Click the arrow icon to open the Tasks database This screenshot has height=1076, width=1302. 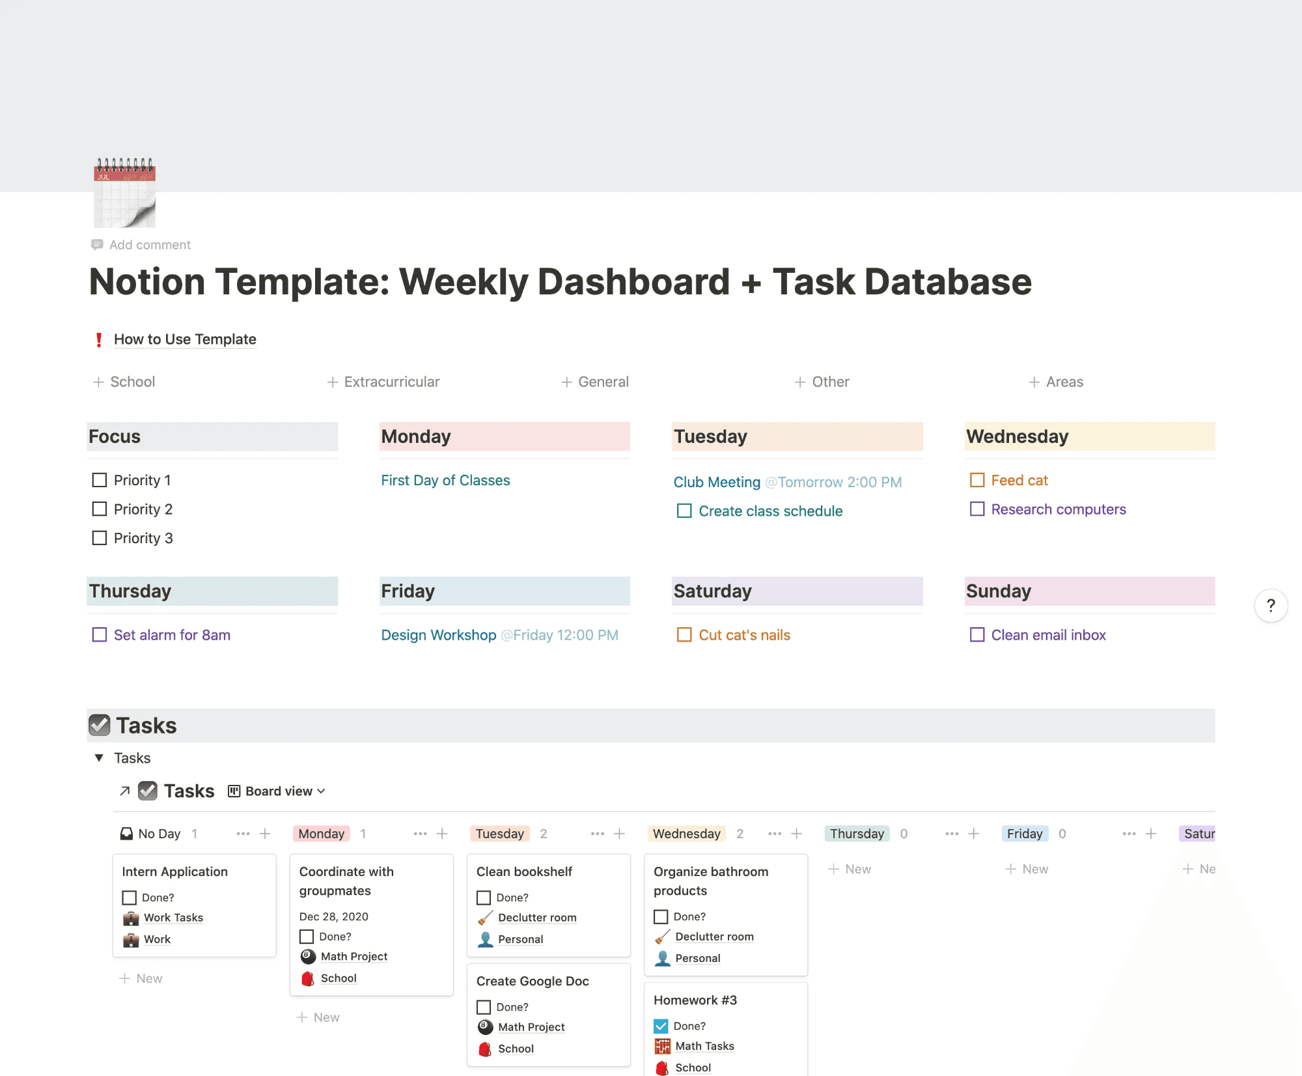[125, 791]
